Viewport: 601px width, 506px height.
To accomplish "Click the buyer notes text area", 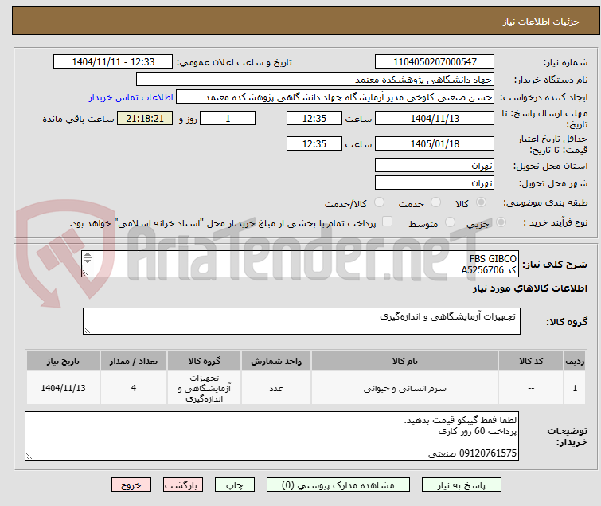I will click(x=271, y=436).
